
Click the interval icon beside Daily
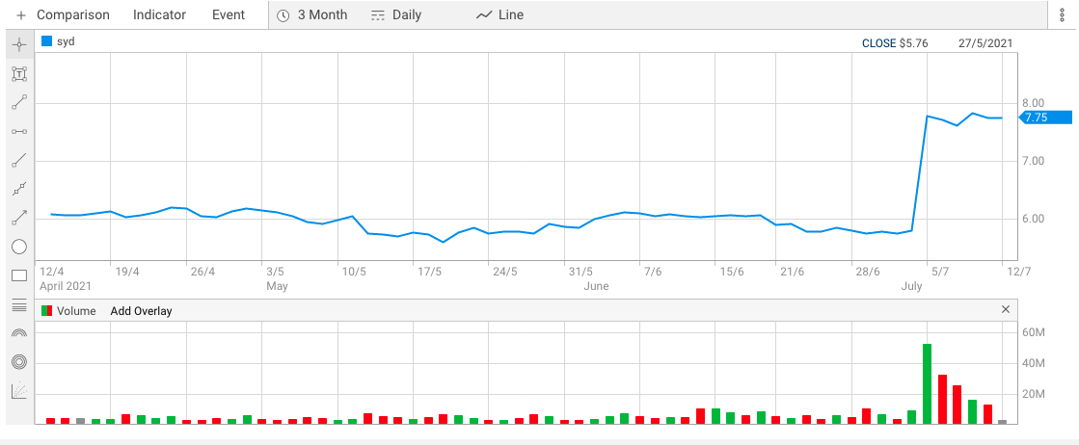378,15
